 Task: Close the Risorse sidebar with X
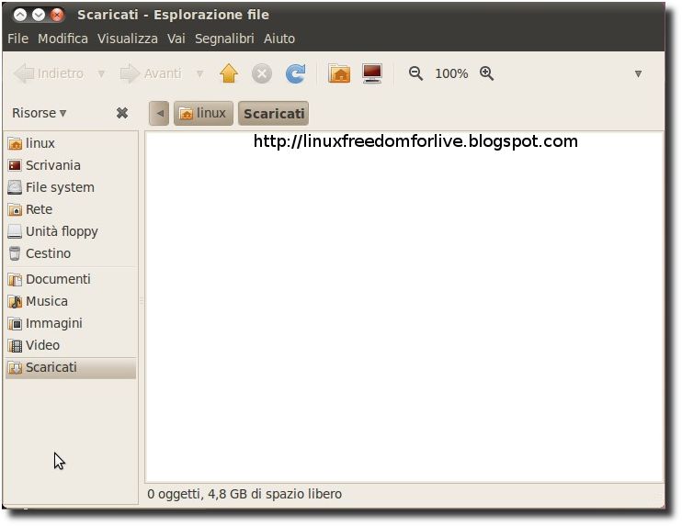(122, 113)
